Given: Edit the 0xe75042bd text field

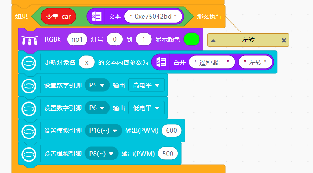Looking at the screenshot, I should 153,16.
